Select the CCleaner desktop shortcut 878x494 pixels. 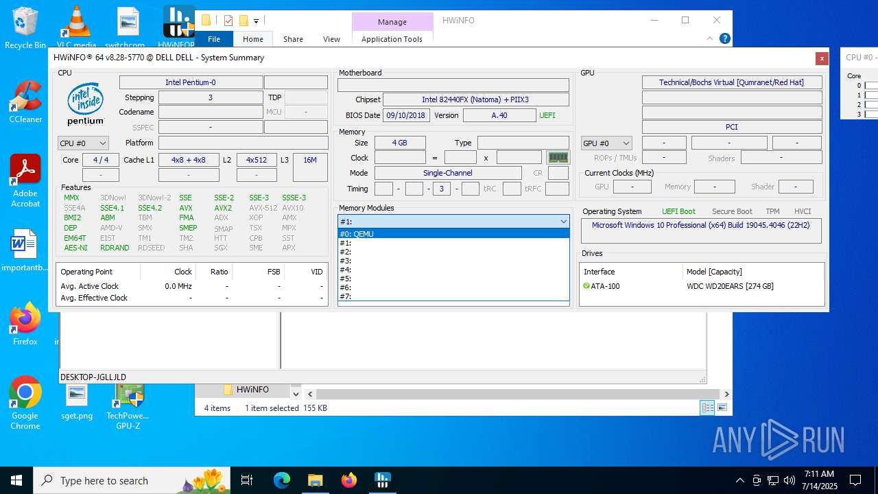pyautogui.click(x=25, y=102)
